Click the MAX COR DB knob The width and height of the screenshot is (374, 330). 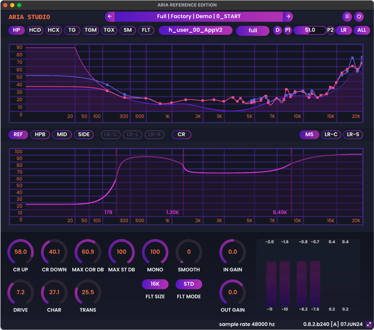click(88, 252)
